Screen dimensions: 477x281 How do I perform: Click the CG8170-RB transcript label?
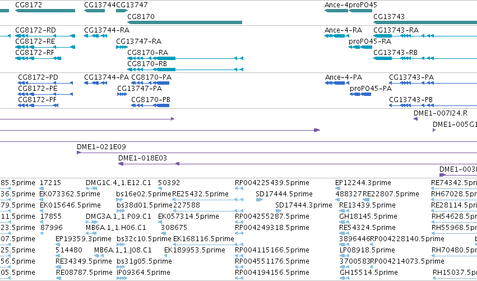tap(147, 64)
